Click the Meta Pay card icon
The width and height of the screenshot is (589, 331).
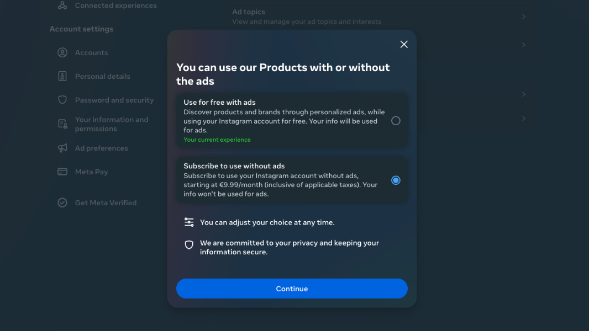pos(62,172)
